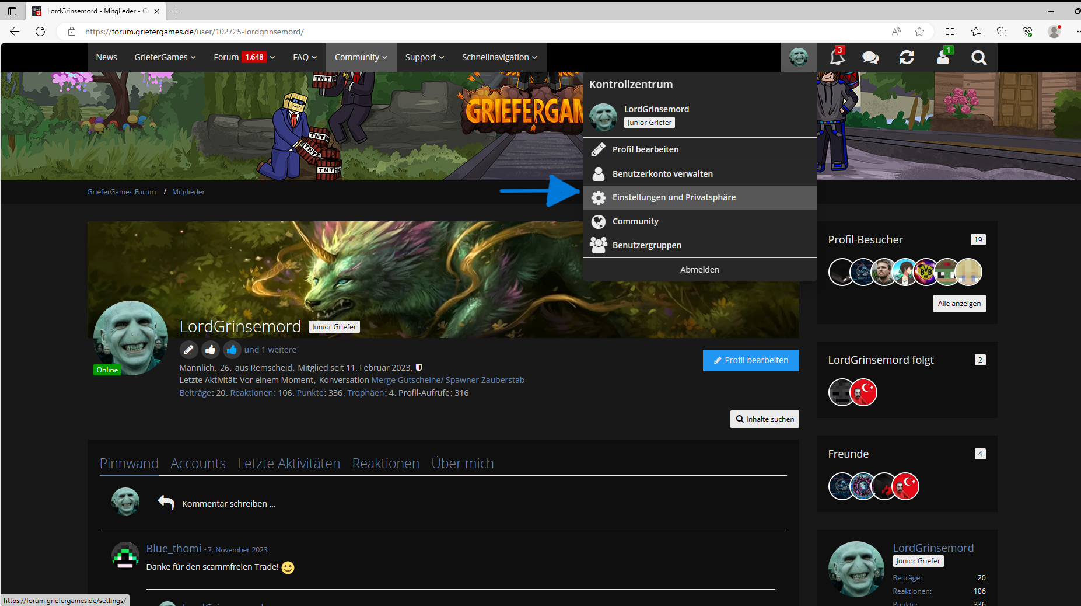The image size is (1081, 606).
Task: Click user avatar in top navigation
Action: pos(799,57)
